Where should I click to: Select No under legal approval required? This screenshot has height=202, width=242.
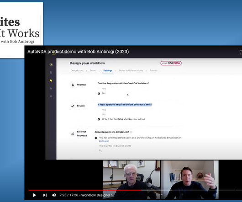(102, 114)
